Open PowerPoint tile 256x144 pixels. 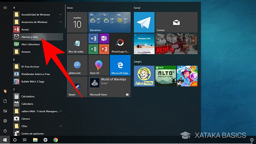point(104,49)
